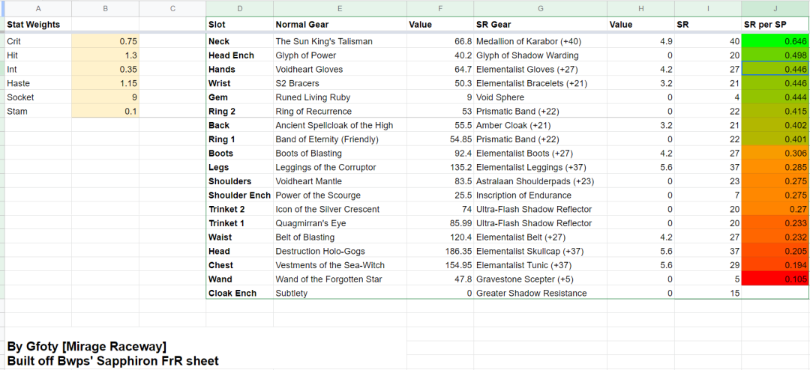Select the bright green 0.646 cell
Viewport: 810px width, 370px height.
click(775, 41)
